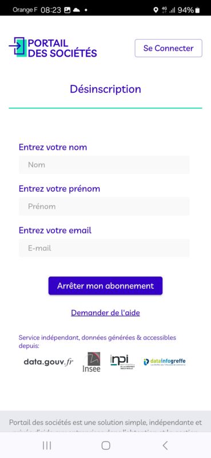Tap the location icon in status bar
The width and height of the screenshot is (211, 458).
click(x=156, y=10)
